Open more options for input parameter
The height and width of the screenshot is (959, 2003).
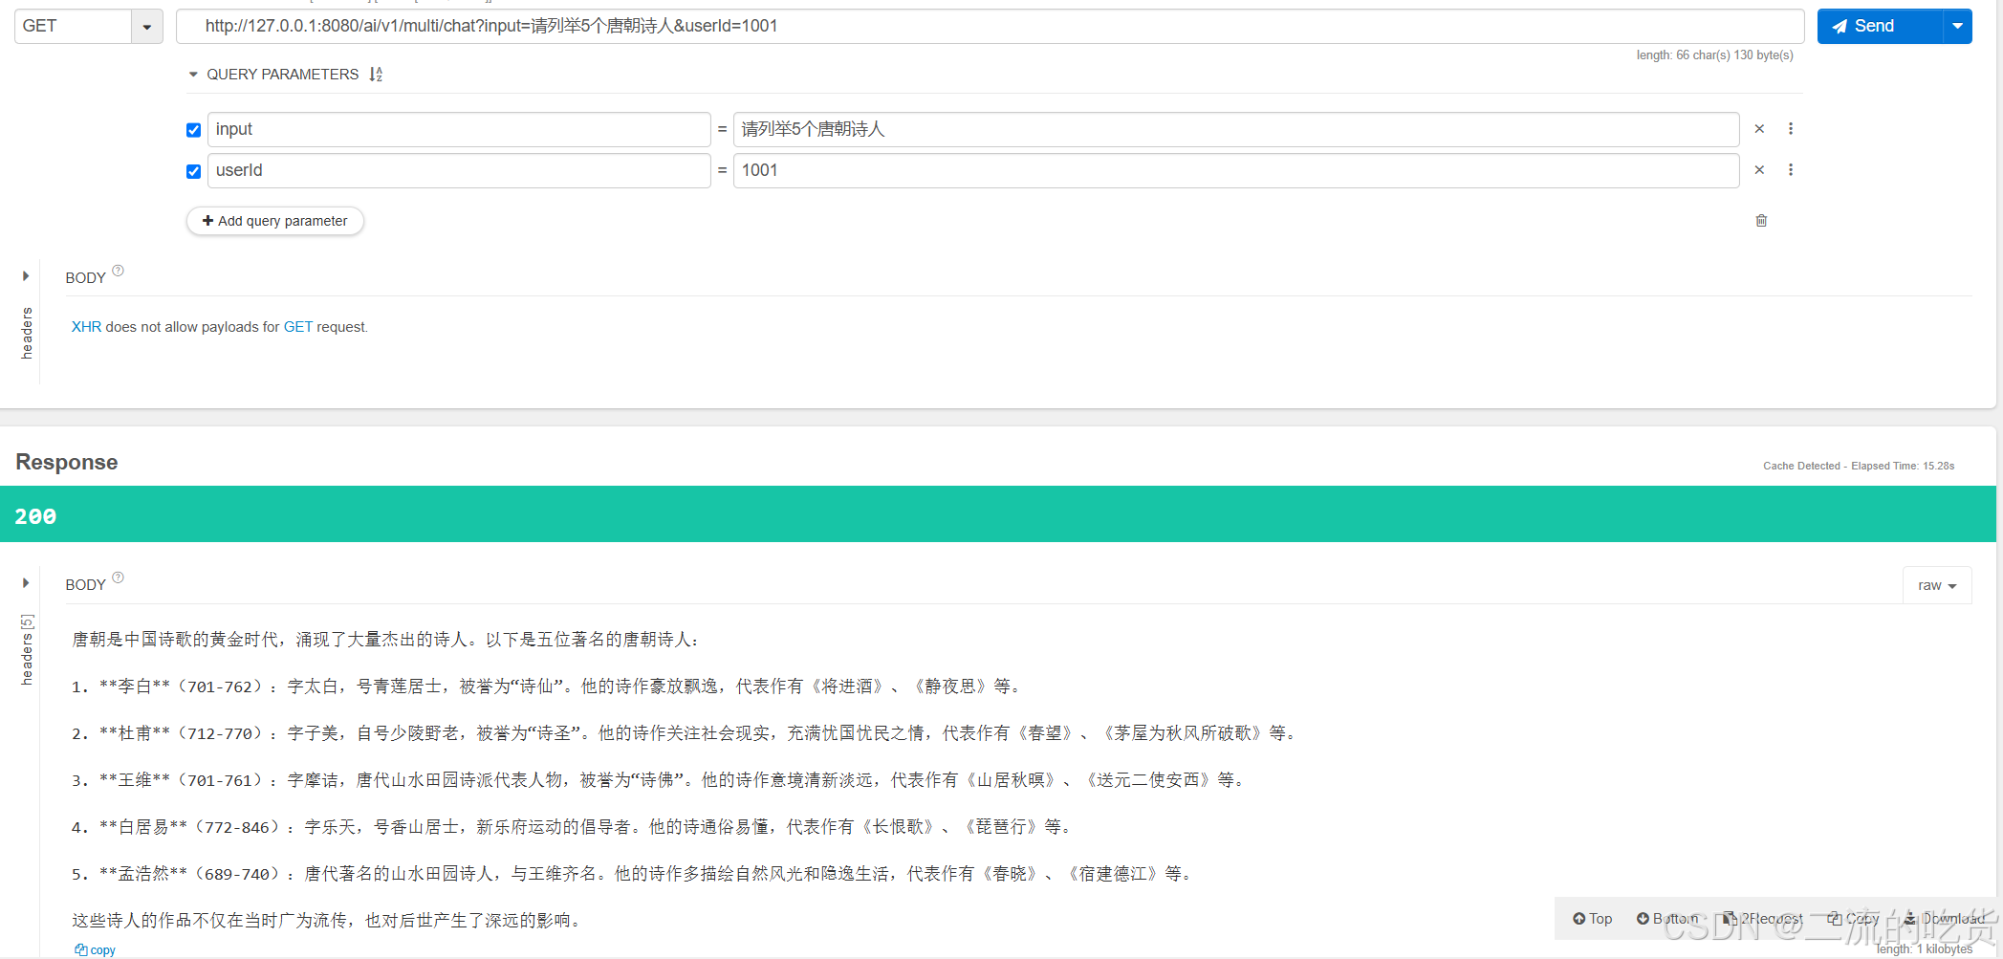1791,129
